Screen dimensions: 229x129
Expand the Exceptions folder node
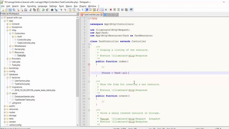[x=7, y=27]
